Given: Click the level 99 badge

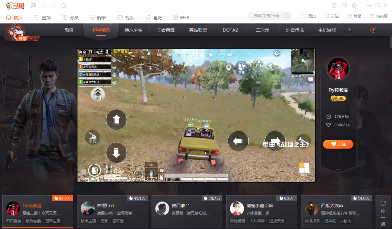Looking at the screenshot, I should click(x=338, y=98).
